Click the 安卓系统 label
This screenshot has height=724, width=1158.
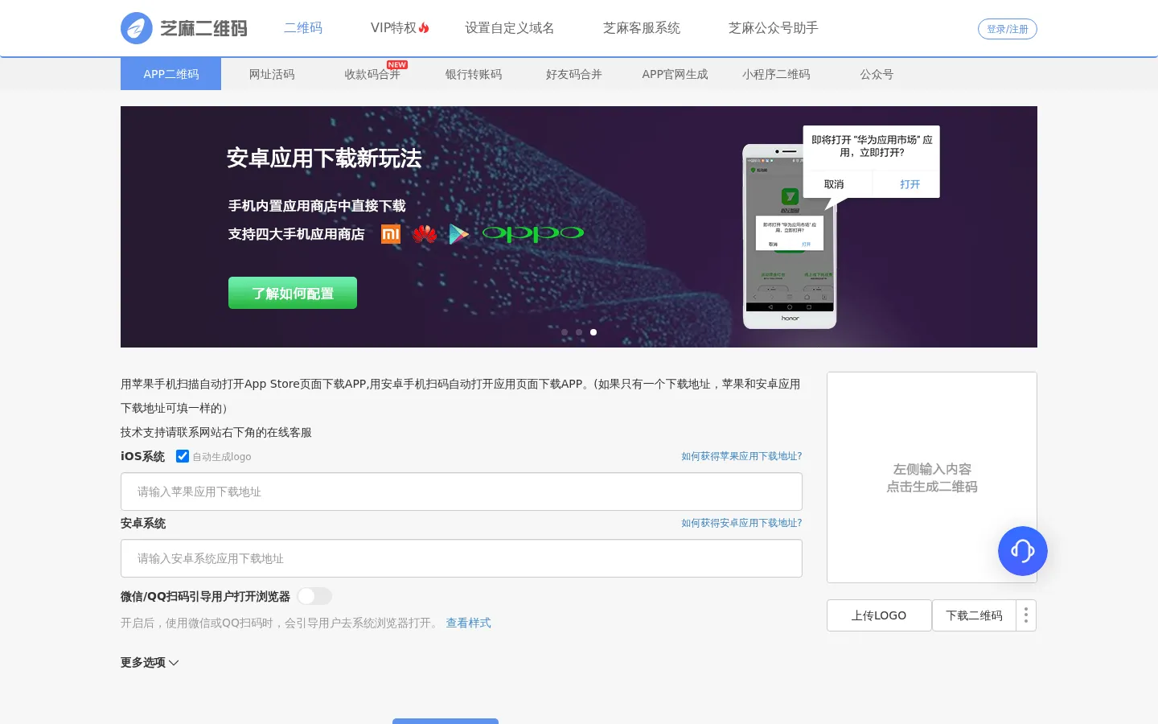point(143,523)
